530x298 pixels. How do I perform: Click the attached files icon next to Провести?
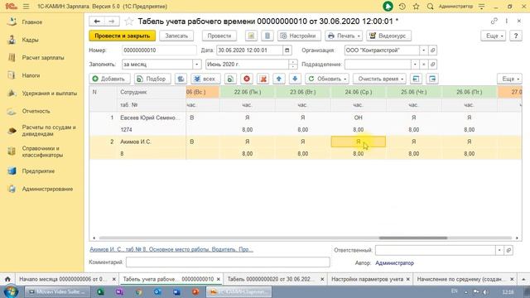tap(267, 36)
